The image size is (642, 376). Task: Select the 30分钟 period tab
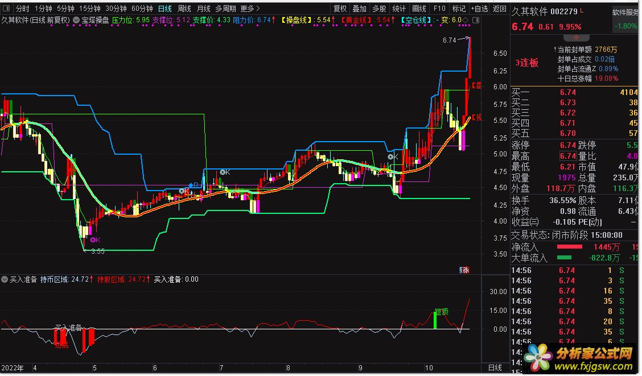coord(116,9)
